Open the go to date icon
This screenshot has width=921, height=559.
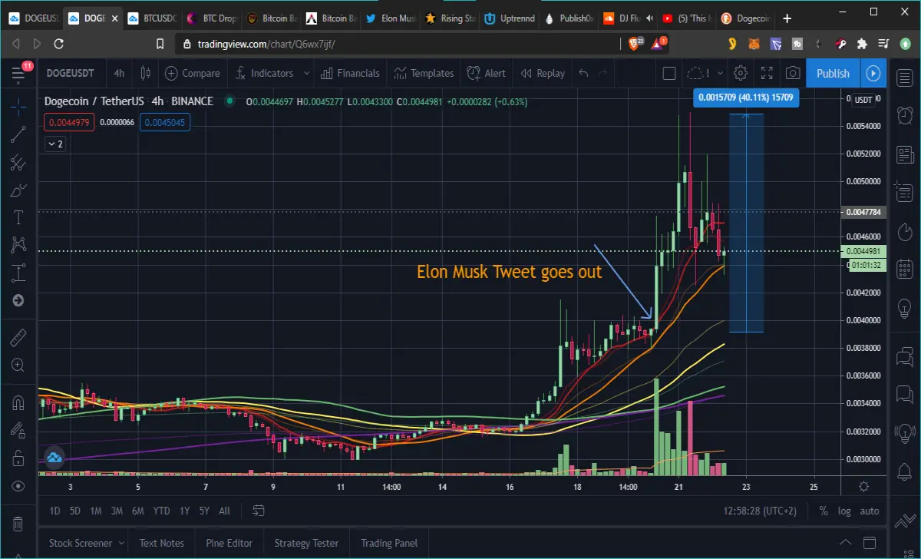click(x=259, y=511)
